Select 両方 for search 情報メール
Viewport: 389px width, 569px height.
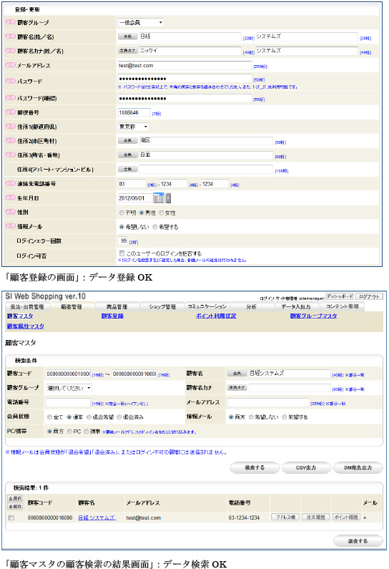(x=231, y=417)
